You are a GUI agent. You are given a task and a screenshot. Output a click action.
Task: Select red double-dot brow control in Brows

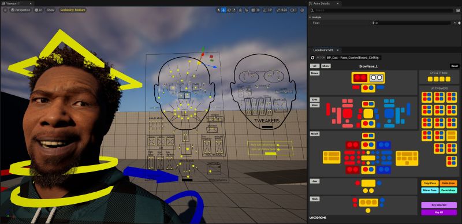coord(360,78)
